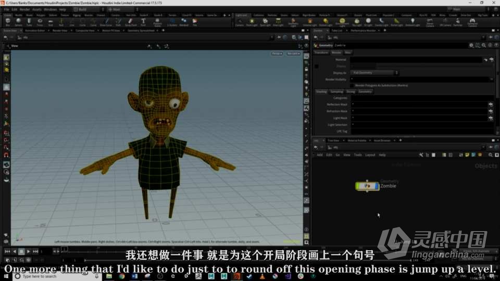Select the Grid shelf tool

[x=51, y=22]
